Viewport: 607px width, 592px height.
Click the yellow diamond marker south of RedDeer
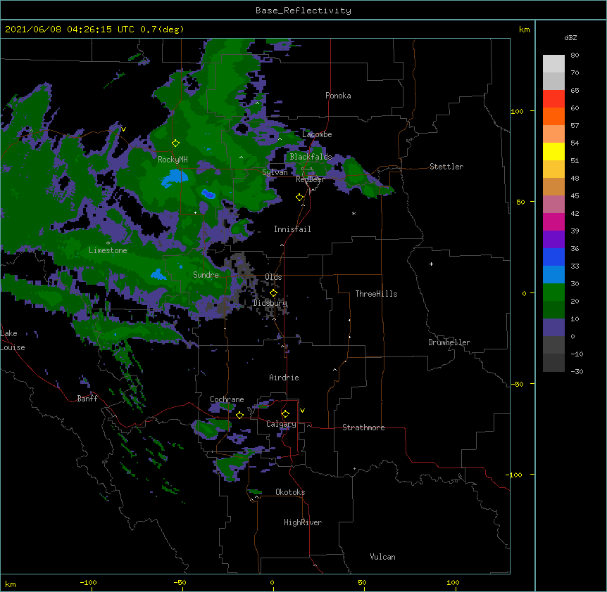300,198
